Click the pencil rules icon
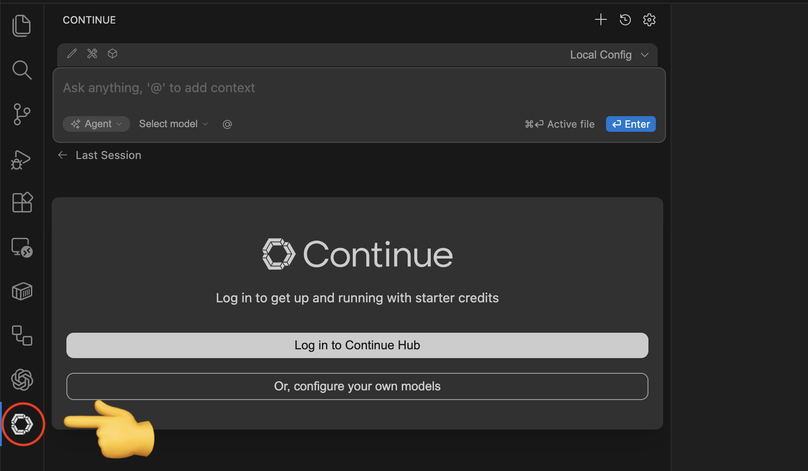The height and width of the screenshot is (471, 808). coord(72,54)
